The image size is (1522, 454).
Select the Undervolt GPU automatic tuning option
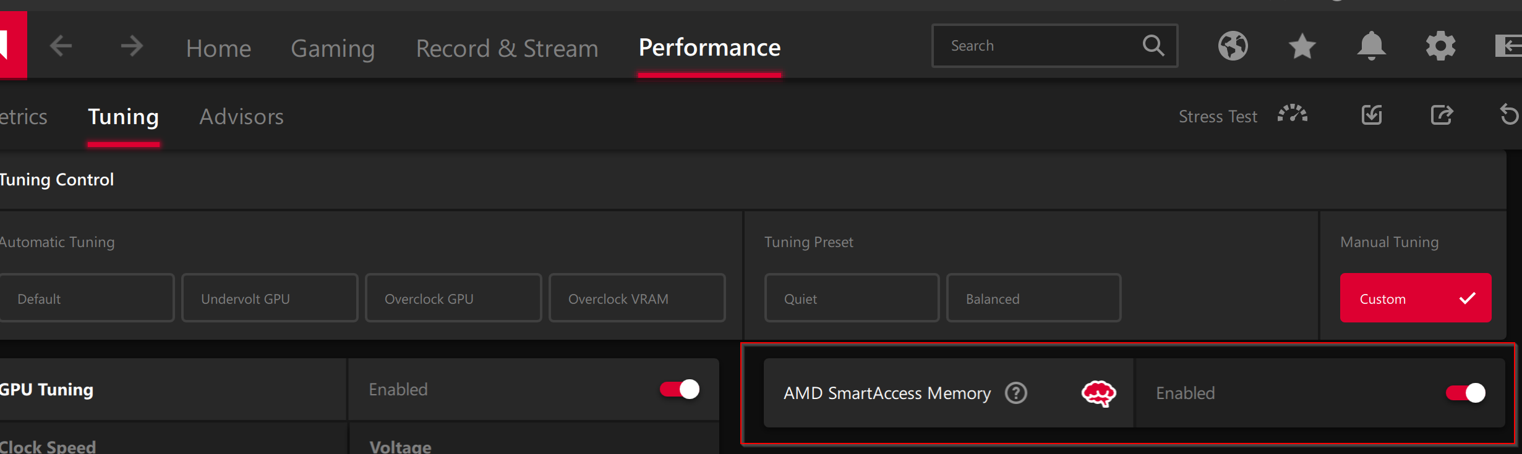(x=270, y=298)
